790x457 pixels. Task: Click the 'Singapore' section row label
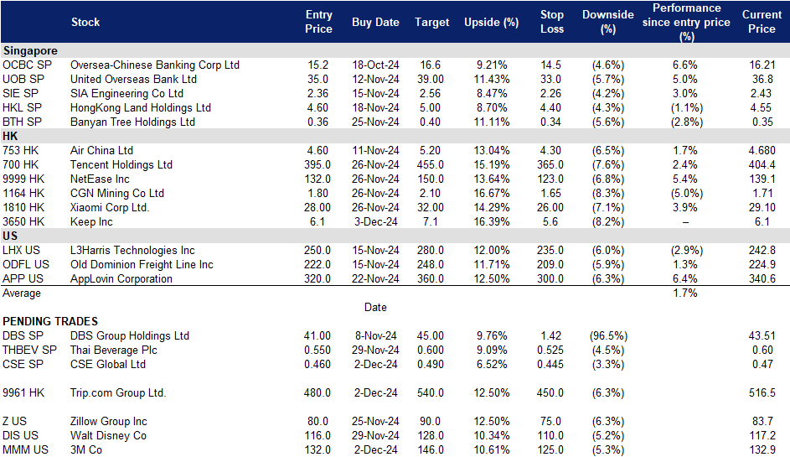pyautogui.click(x=30, y=50)
